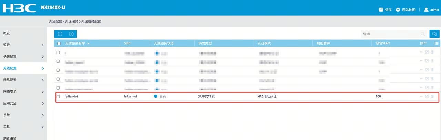Expand the 系统 menu chevron

[x=43, y=115]
